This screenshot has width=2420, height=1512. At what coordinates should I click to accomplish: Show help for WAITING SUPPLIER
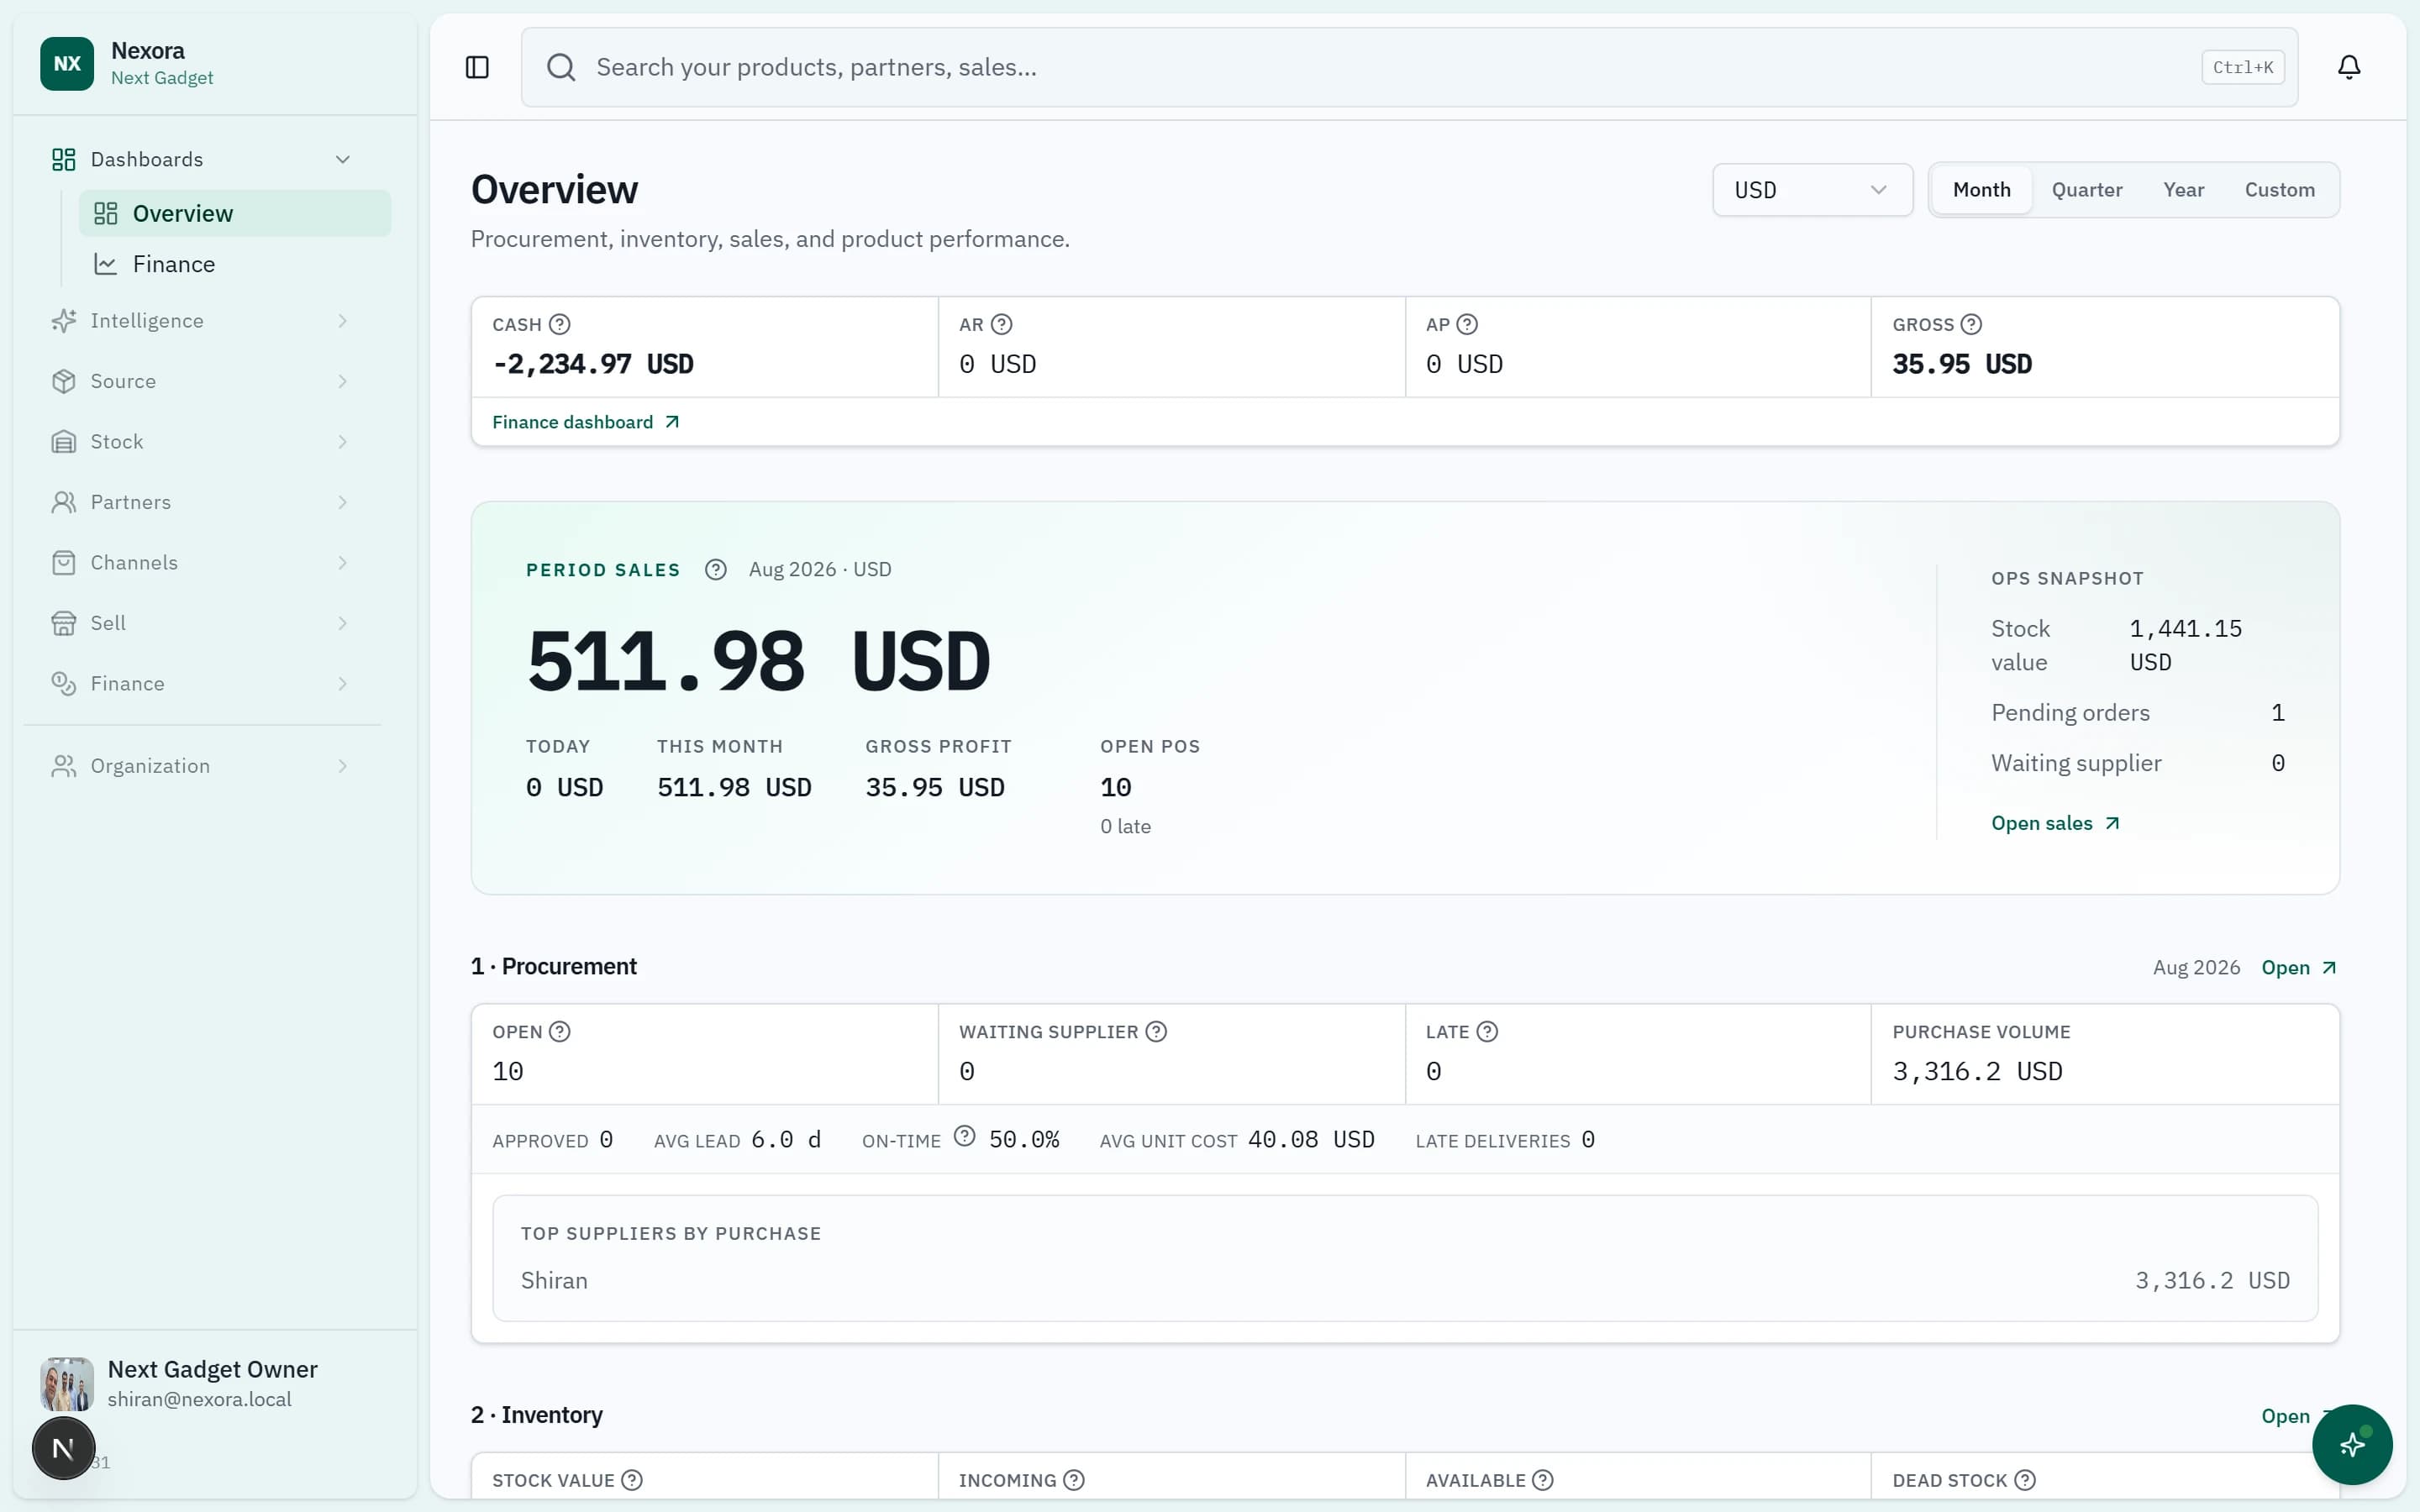pyautogui.click(x=1156, y=1031)
